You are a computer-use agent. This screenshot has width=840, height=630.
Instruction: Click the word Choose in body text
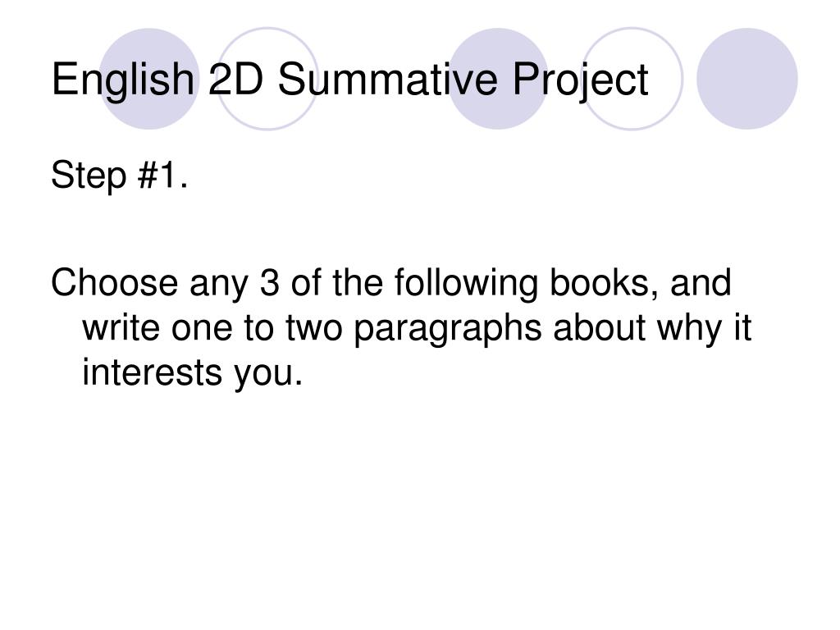[114, 282]
